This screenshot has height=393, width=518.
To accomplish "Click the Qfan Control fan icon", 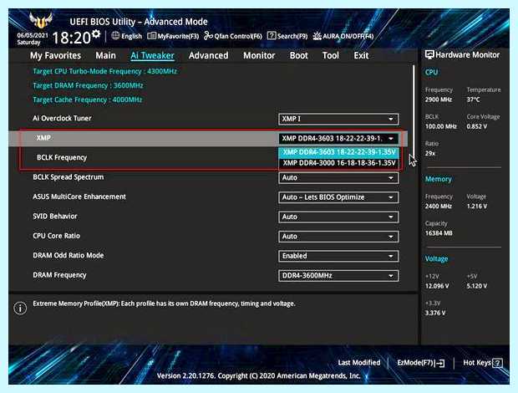I will click(x=208, y=36).
